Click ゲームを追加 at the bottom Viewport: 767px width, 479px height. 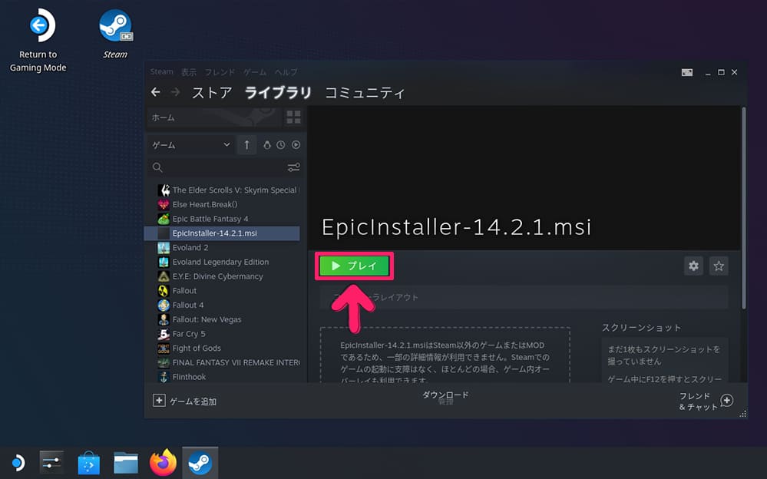(x=185, y=401)
